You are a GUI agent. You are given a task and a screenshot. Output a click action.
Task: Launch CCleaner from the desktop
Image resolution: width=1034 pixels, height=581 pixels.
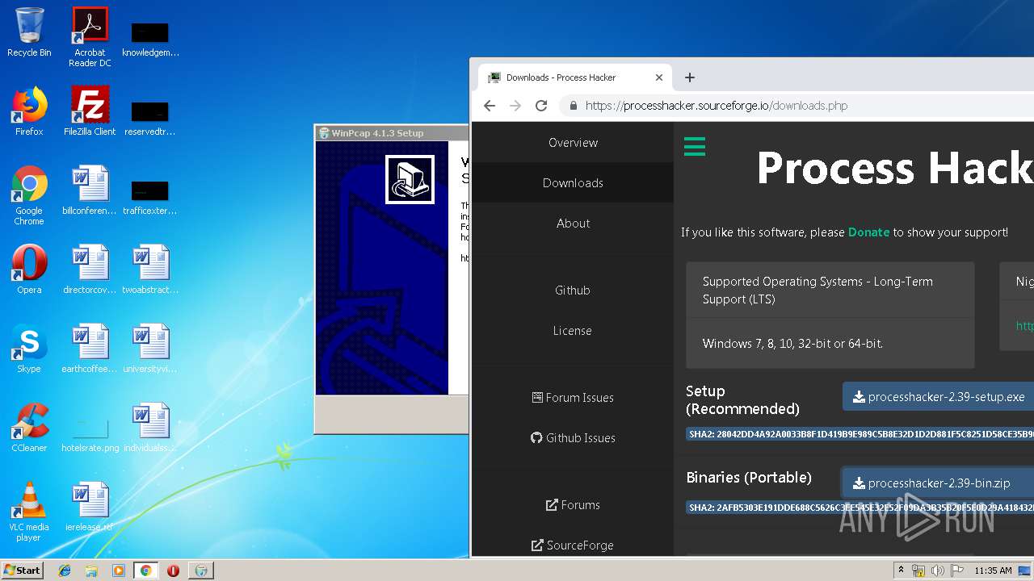point(29,428)
